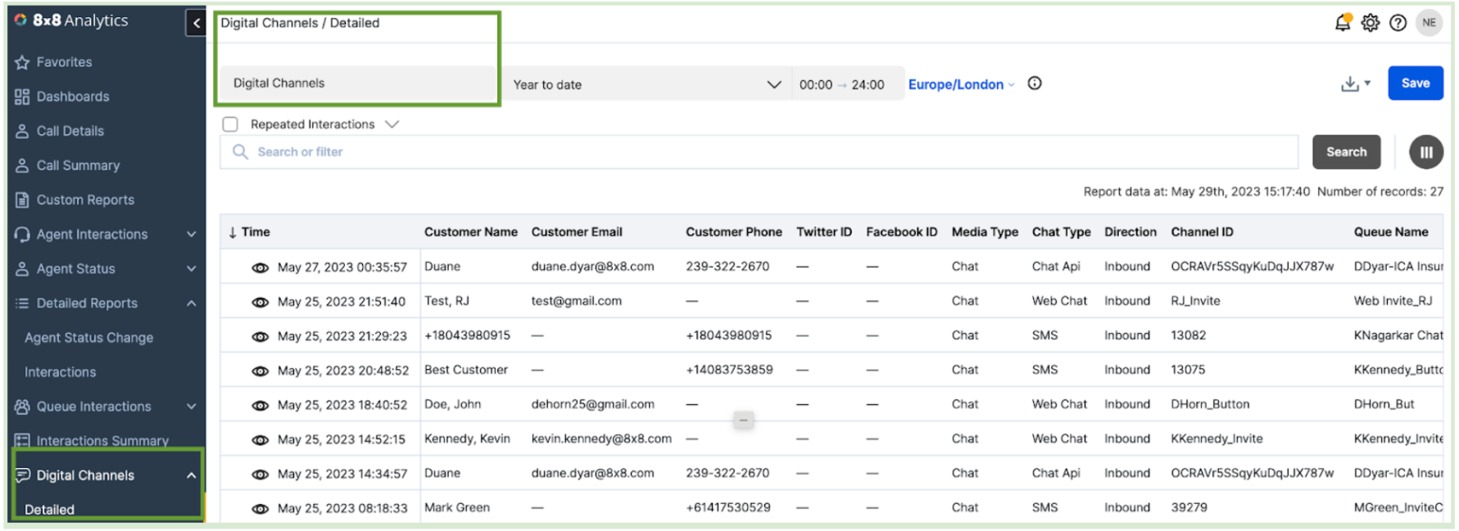This screenshot has height=531, width=1459.
Task: Open help question mark icon
Action: point(1398,23)
